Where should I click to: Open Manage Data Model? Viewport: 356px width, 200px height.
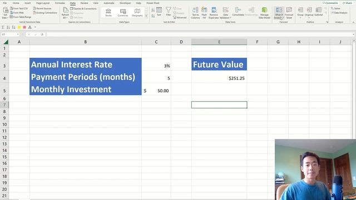coord(264,13)
